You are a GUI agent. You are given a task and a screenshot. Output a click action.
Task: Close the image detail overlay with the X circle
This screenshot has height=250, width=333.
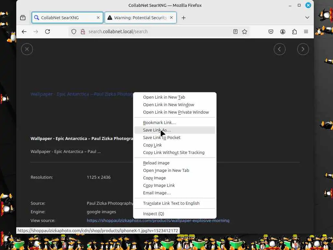click(x=27, y=49)
